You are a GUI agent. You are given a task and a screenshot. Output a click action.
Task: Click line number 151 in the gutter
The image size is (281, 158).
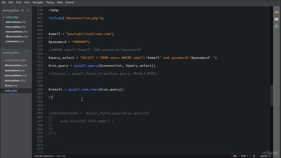coord(40,57)
